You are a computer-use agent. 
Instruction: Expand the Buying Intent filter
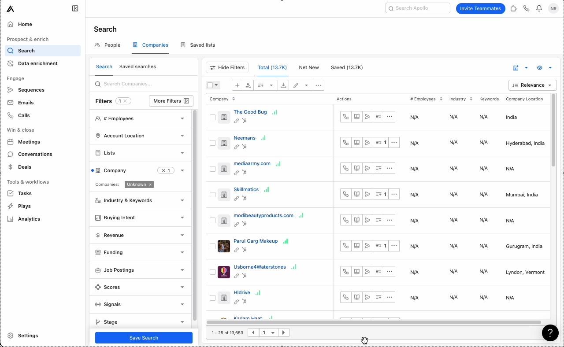[x=140, y=218]
